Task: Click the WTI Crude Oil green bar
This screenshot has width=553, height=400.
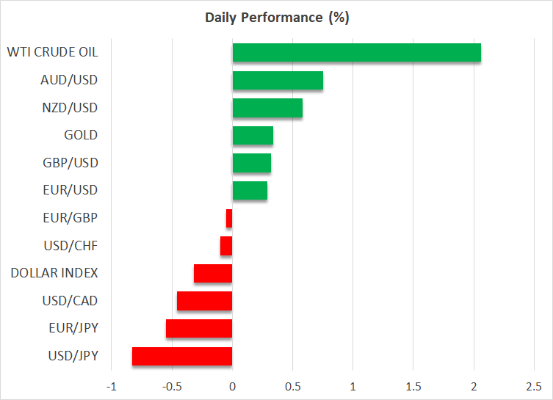Action: (x=357, y=53)
